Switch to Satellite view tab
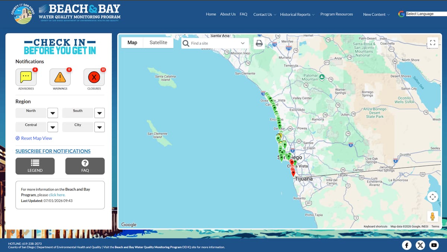 point(158,43)
